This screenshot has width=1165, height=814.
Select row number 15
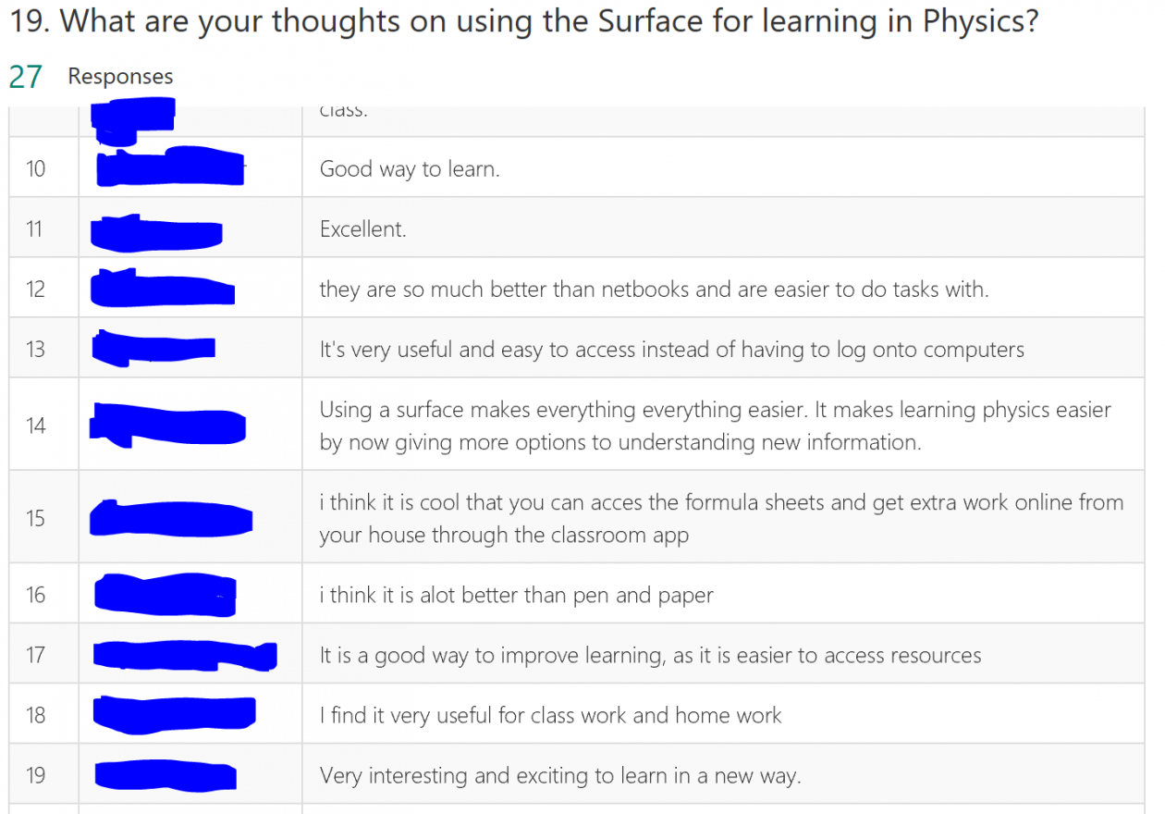35,518
